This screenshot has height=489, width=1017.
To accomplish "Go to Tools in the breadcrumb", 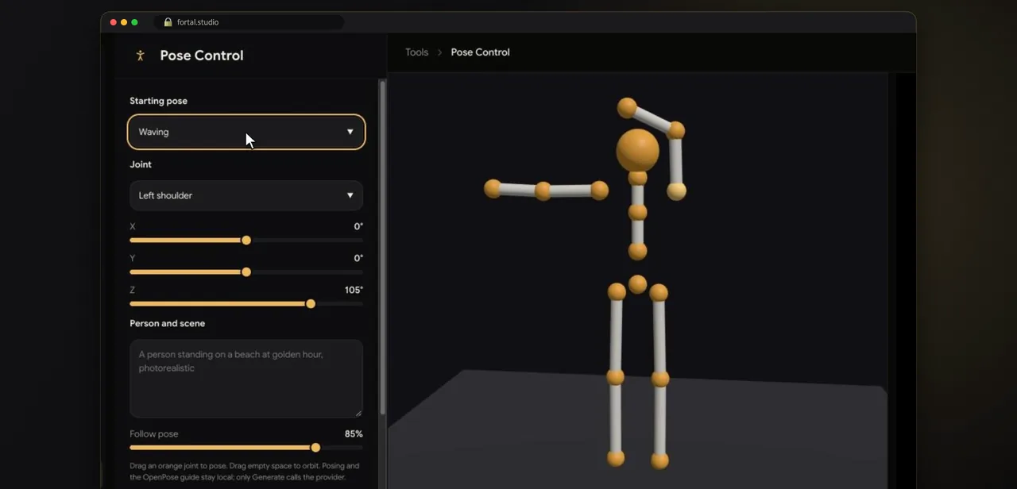I will [x=416, y=52].
